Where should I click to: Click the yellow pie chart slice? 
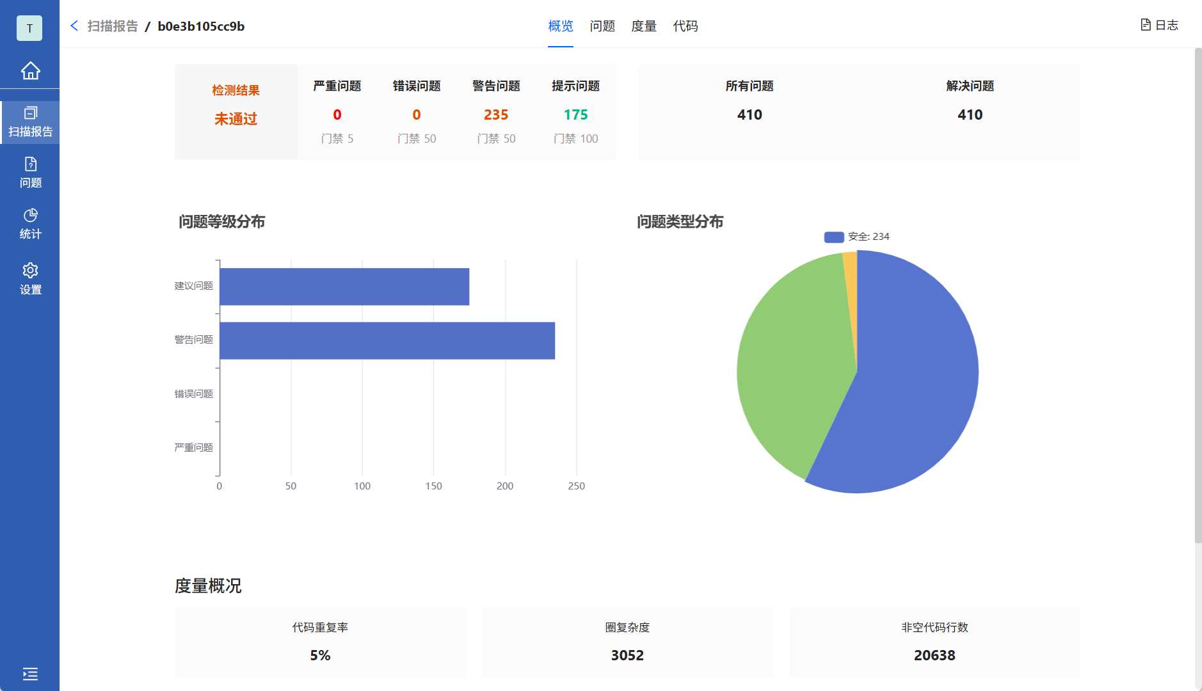[x=851, y=282]
